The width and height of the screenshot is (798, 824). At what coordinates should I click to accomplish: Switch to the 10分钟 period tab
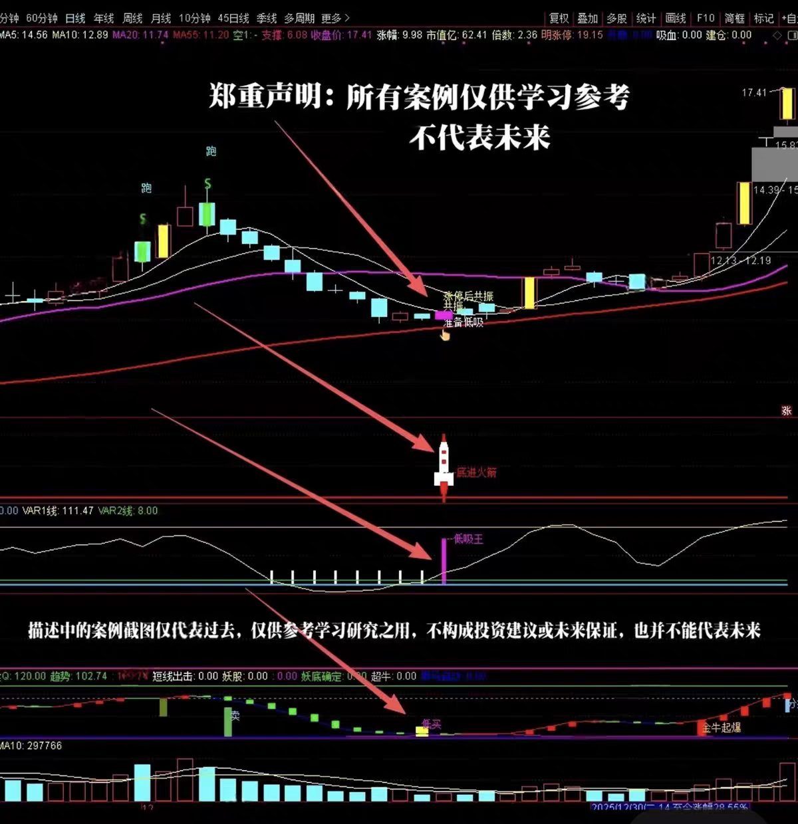click(194, 18)
